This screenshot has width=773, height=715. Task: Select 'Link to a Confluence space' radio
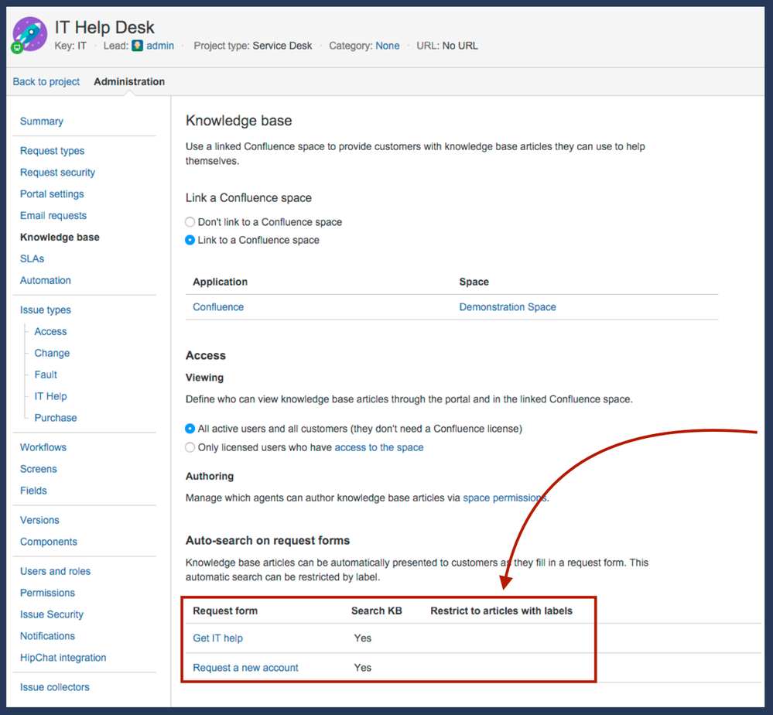[190, 240]
